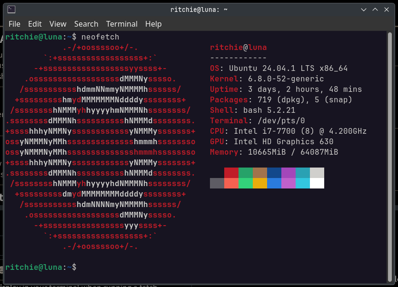Image resolution: width=398 pixels, height=287 pixels.
Task: Open the File menu
Action: pos(14,24)
